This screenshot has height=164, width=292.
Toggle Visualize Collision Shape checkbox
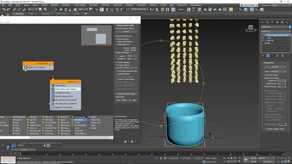(x=266, y=129)
